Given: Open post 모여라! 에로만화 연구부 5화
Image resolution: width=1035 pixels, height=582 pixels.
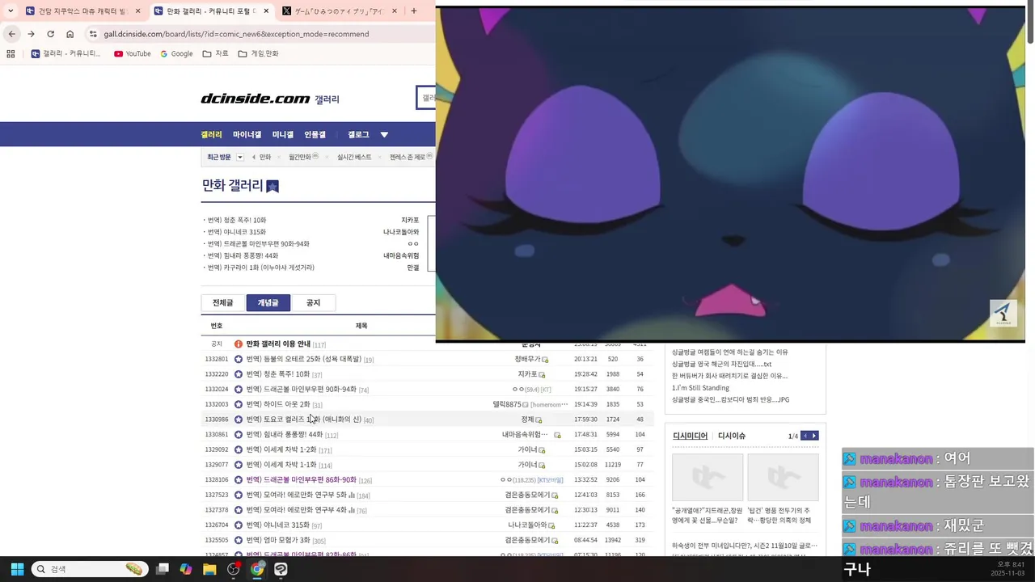Looking at the screenshot, I should pyautogui.click(x=296, y=495).
